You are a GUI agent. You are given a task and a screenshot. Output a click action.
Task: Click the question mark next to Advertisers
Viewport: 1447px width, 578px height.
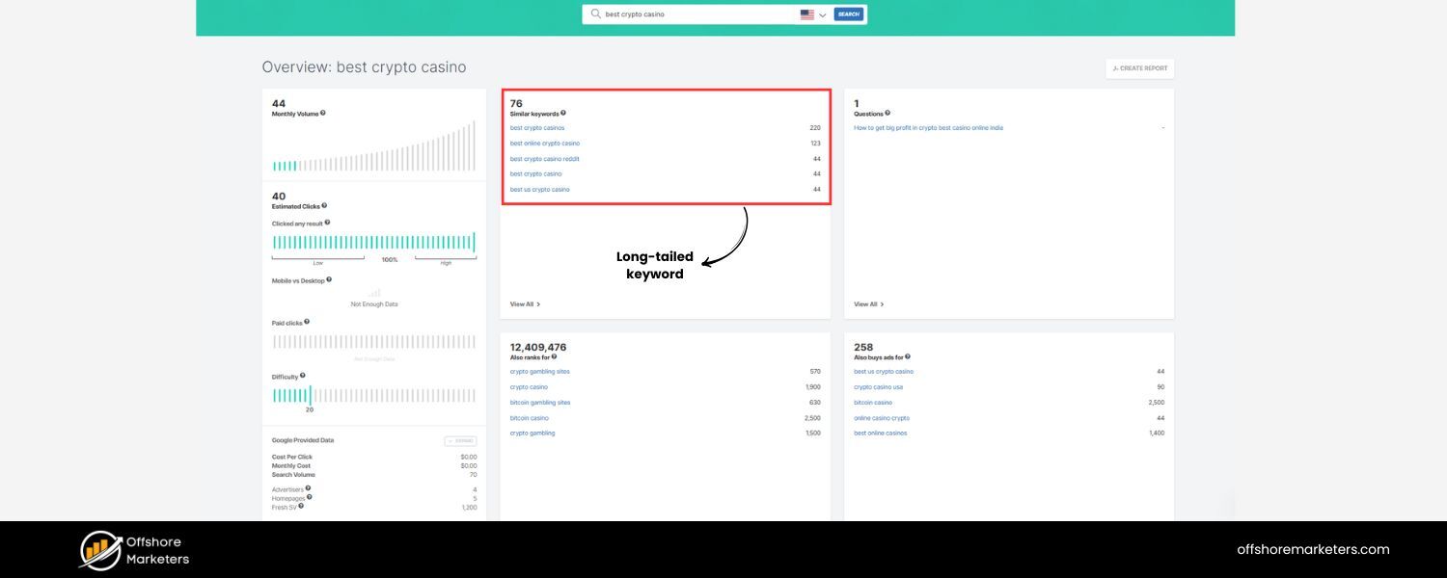pyautogui.click(x=308, y=487)
